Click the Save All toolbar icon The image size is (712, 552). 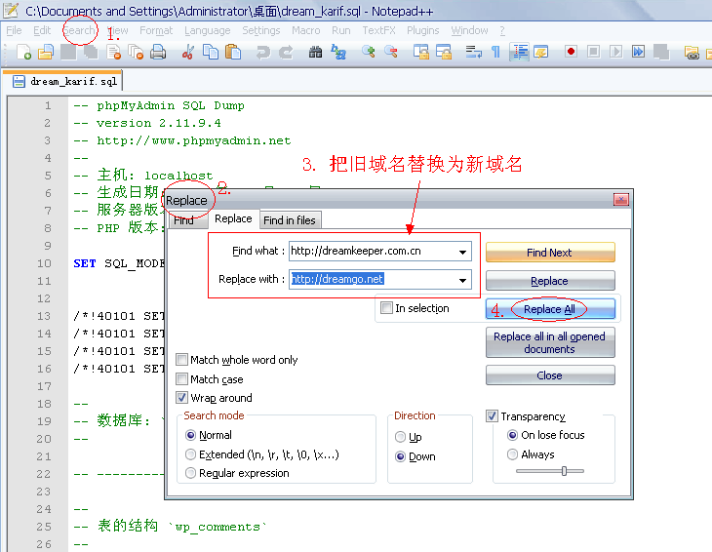91,53
